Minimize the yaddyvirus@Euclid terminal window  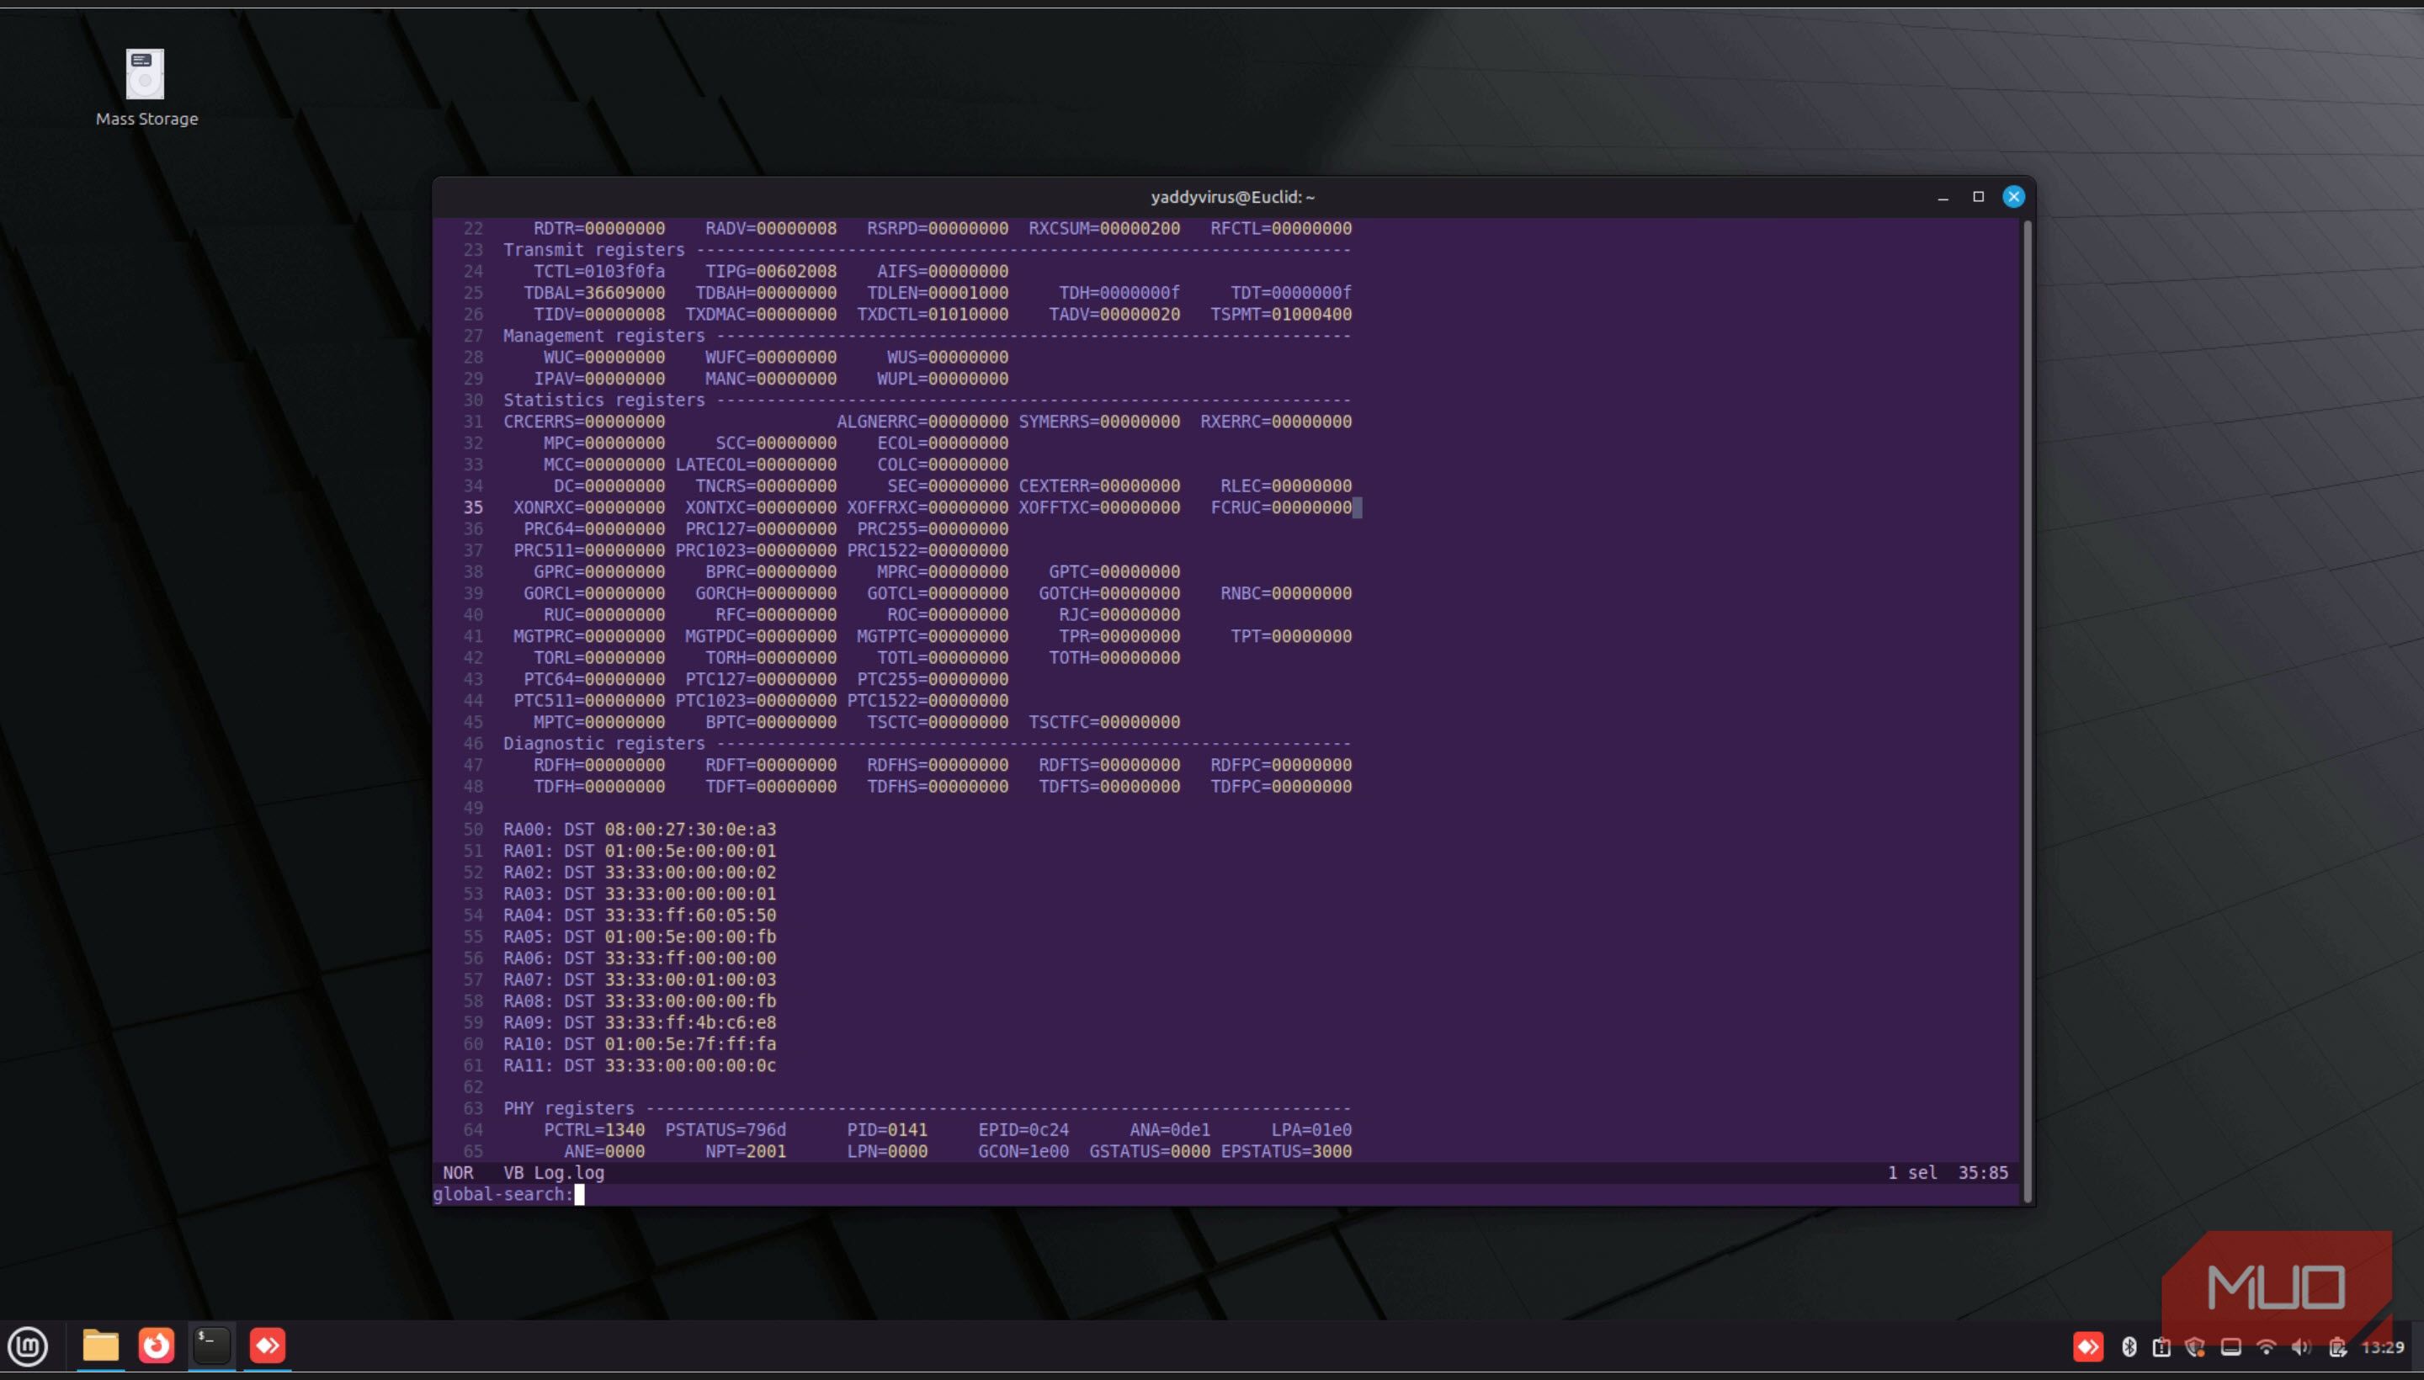tap(1943, 197)
